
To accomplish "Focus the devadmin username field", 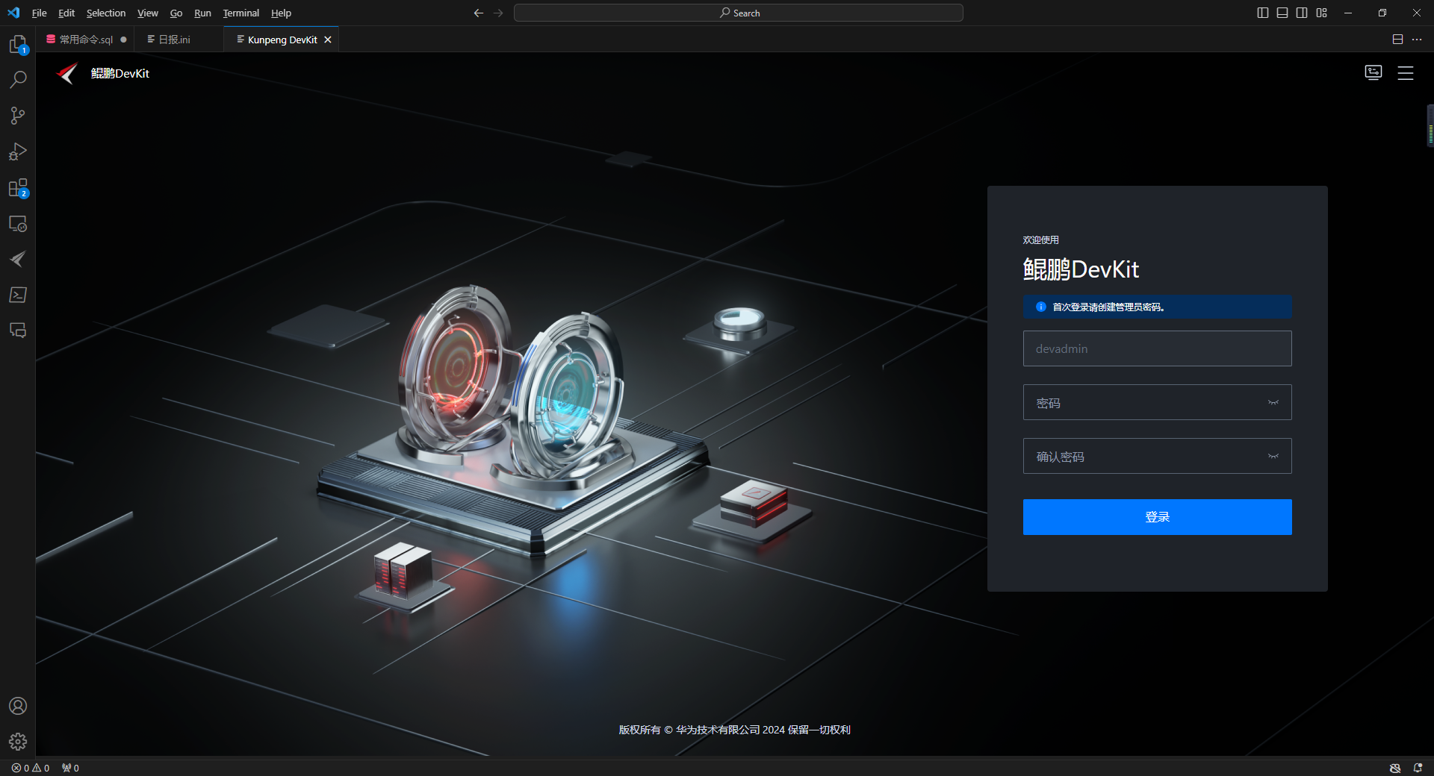I will (1158, 348).
